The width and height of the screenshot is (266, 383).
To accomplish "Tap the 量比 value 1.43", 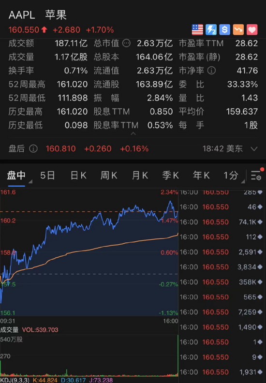I will [x=250, y=98].
